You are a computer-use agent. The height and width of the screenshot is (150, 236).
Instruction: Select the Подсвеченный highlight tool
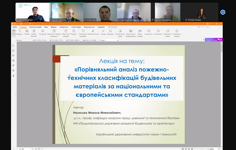pyautogui.click(x=93, y=32)
